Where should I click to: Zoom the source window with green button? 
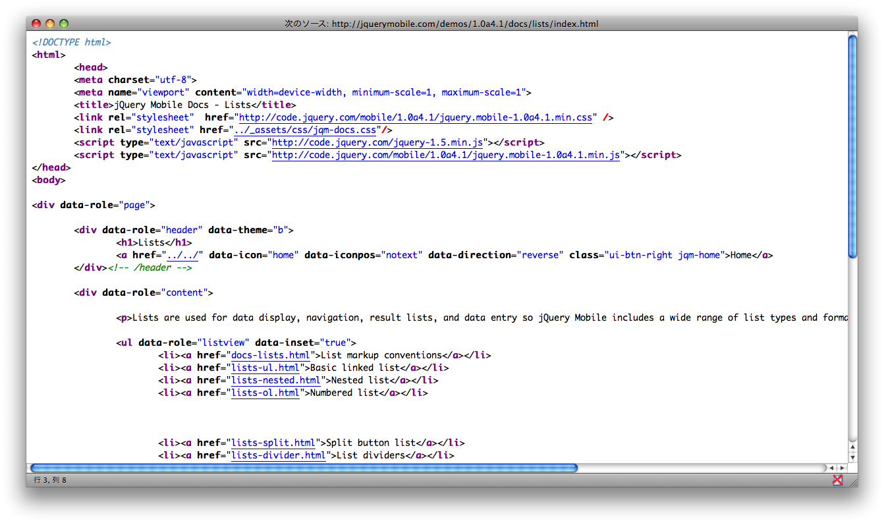[x=64, y=24]
